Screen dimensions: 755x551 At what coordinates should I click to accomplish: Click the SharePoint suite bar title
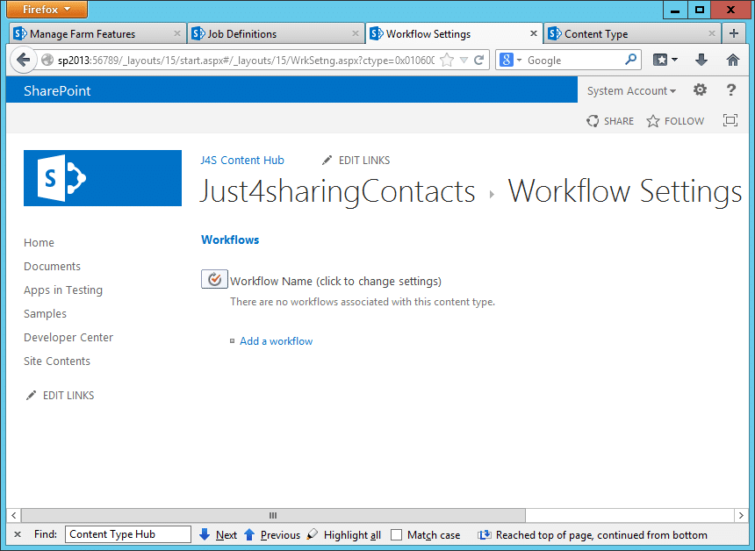pos(57,91)
